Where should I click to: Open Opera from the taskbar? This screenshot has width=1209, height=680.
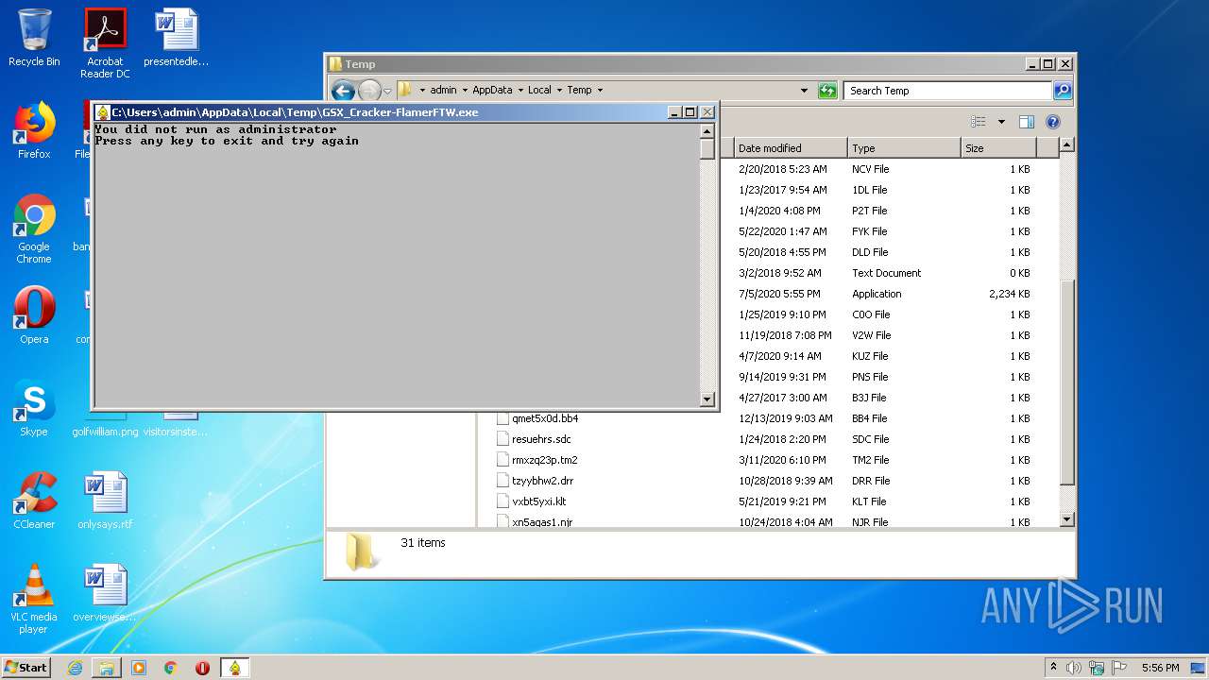point(202,668)
